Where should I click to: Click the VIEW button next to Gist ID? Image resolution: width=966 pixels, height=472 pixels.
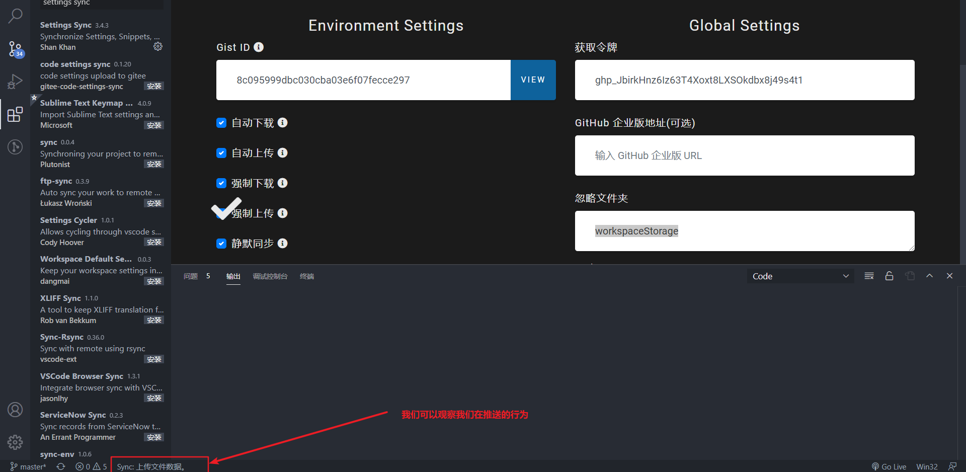coord(533,80)
